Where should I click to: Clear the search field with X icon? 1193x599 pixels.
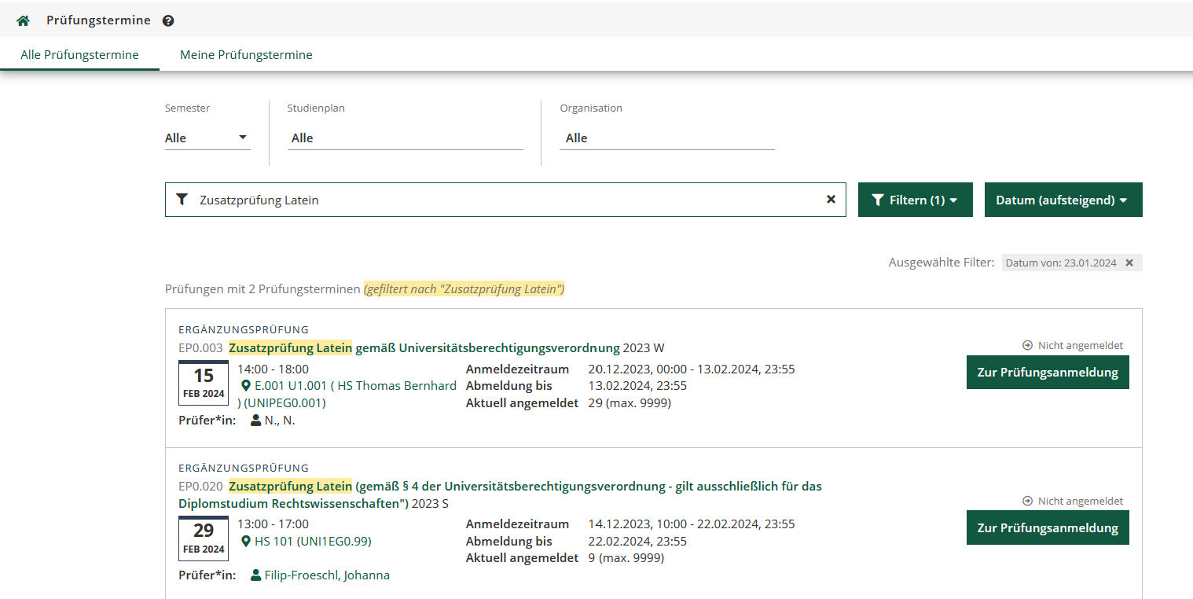[831, 200]
